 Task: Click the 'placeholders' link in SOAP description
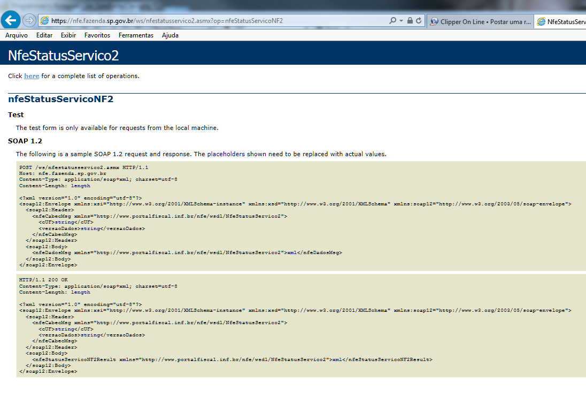[226, 154]
